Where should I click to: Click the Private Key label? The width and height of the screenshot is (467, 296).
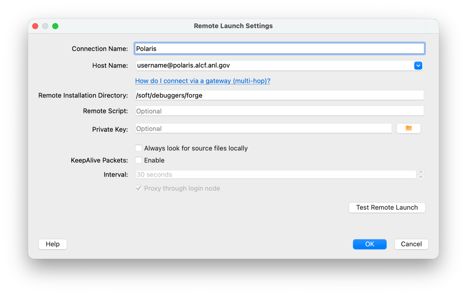(x=110, y=129)
